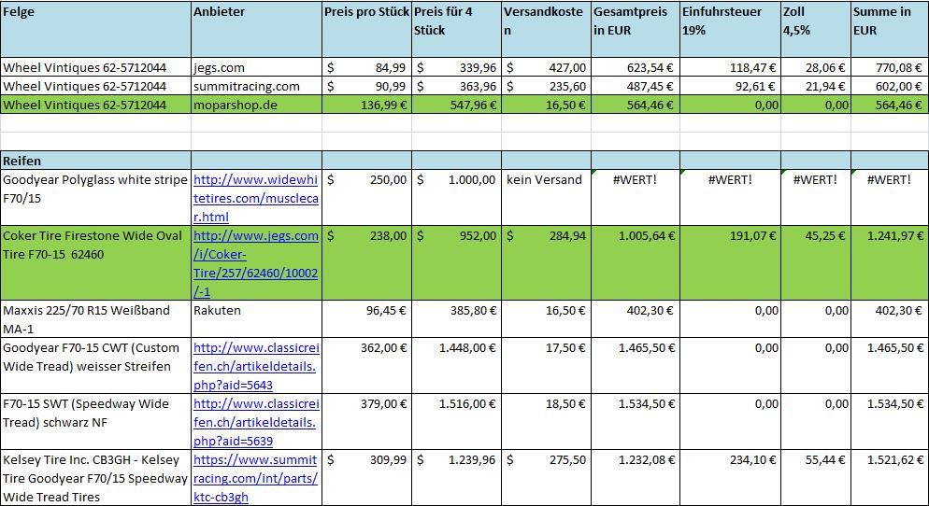Click the shipping cost cell 427,00
Viewport: 929px width, 506px height.
click(x=546, y=67)
